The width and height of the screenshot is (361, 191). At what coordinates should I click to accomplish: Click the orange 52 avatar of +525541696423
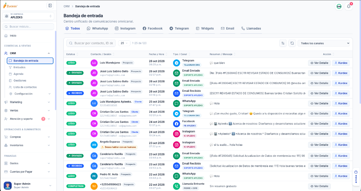click(x=94, y=186)
